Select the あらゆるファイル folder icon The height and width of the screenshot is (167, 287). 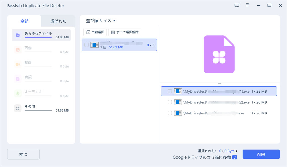(x=18, y=35)
